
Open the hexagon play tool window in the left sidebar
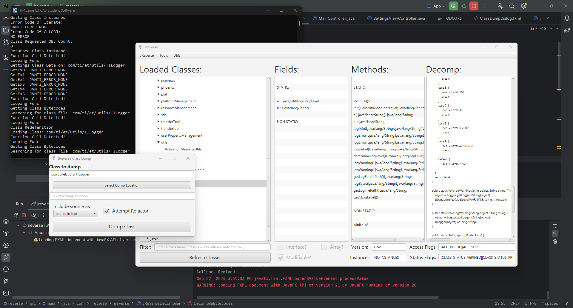pos(6,245)
